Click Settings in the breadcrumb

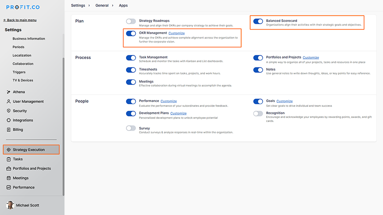coord(78,5)
